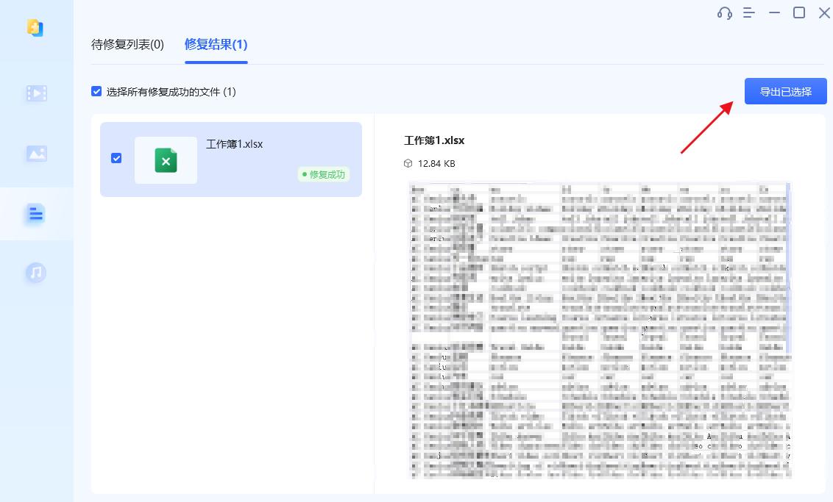Uncheck select all repaired files checkbox

(x=96, y=91)
